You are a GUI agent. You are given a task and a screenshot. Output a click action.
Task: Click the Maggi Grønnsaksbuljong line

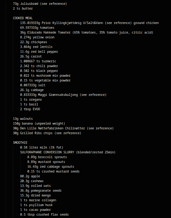click(63, 95)
